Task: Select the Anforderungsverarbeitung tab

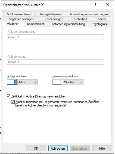Action: pos(68,24)
